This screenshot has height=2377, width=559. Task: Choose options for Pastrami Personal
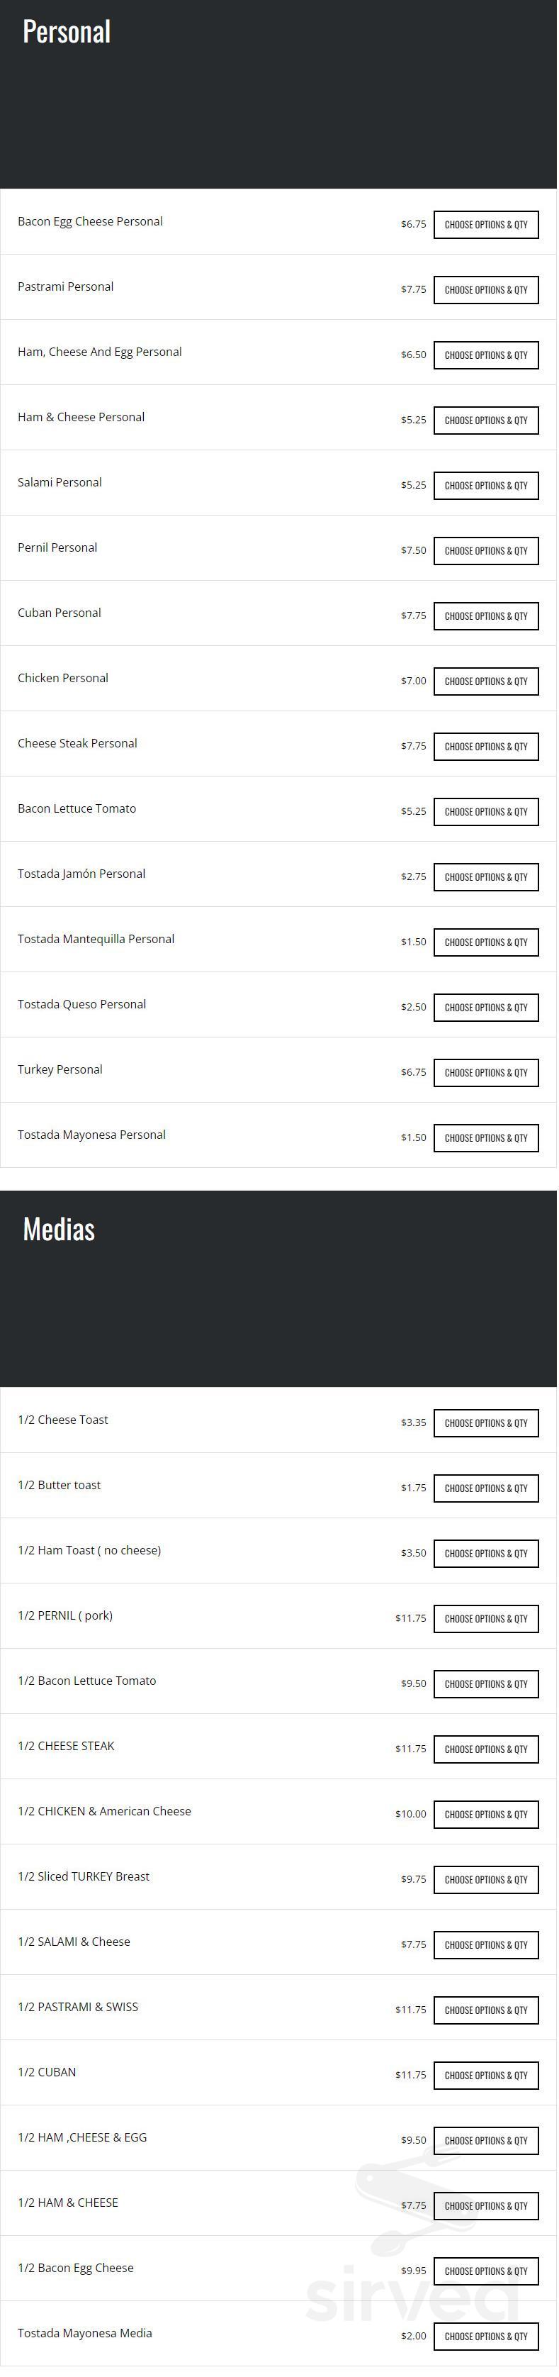click(486, 291)
